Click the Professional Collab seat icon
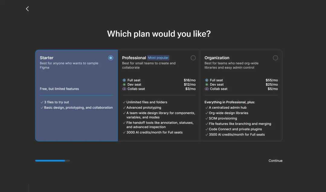326x192 pixels. pyautogui.click(x=124, y=89)
